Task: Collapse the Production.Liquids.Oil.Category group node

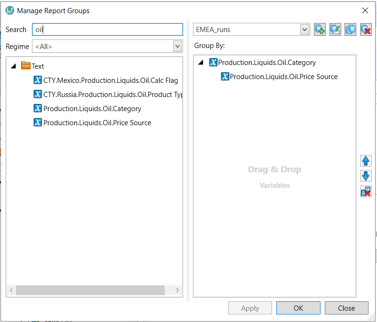Action: pyautogui.click(x=201, y=63)
